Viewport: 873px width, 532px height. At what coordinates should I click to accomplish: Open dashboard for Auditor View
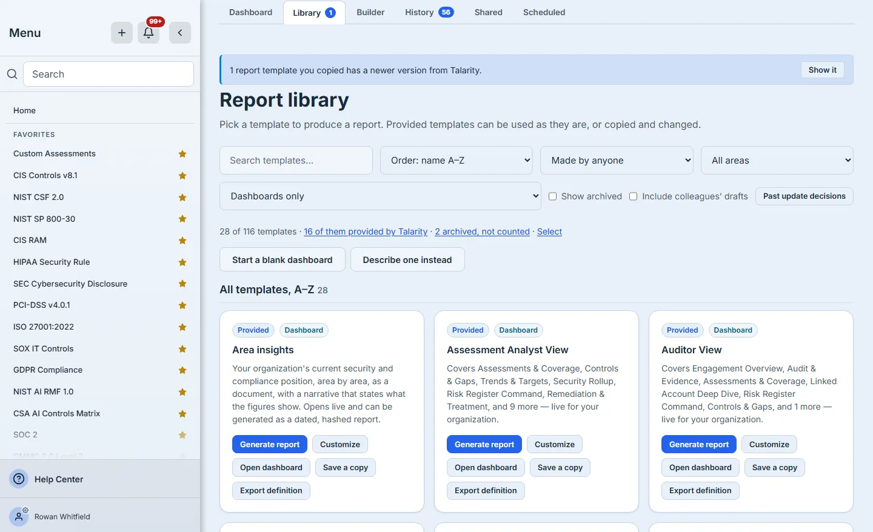coord(700,467)
